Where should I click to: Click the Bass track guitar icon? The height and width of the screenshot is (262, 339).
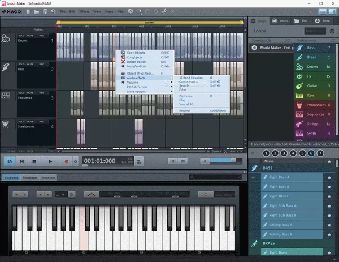click(x=6, y=67)
